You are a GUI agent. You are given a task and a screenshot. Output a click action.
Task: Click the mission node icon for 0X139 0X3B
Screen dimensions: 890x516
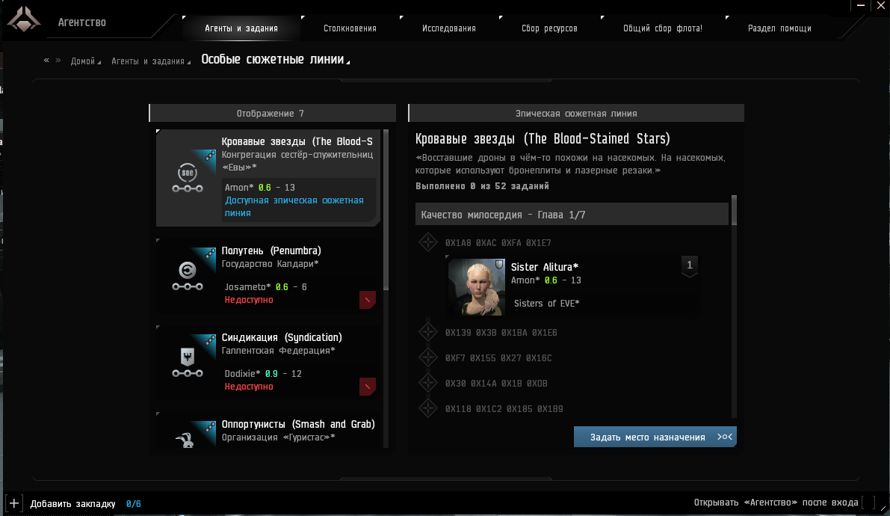(x=428, y=332)
